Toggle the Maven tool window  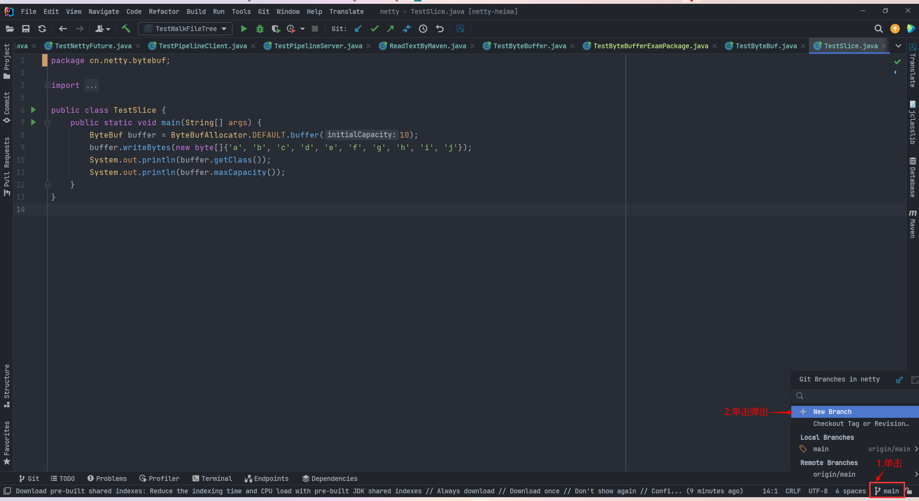tap(913, 223)
